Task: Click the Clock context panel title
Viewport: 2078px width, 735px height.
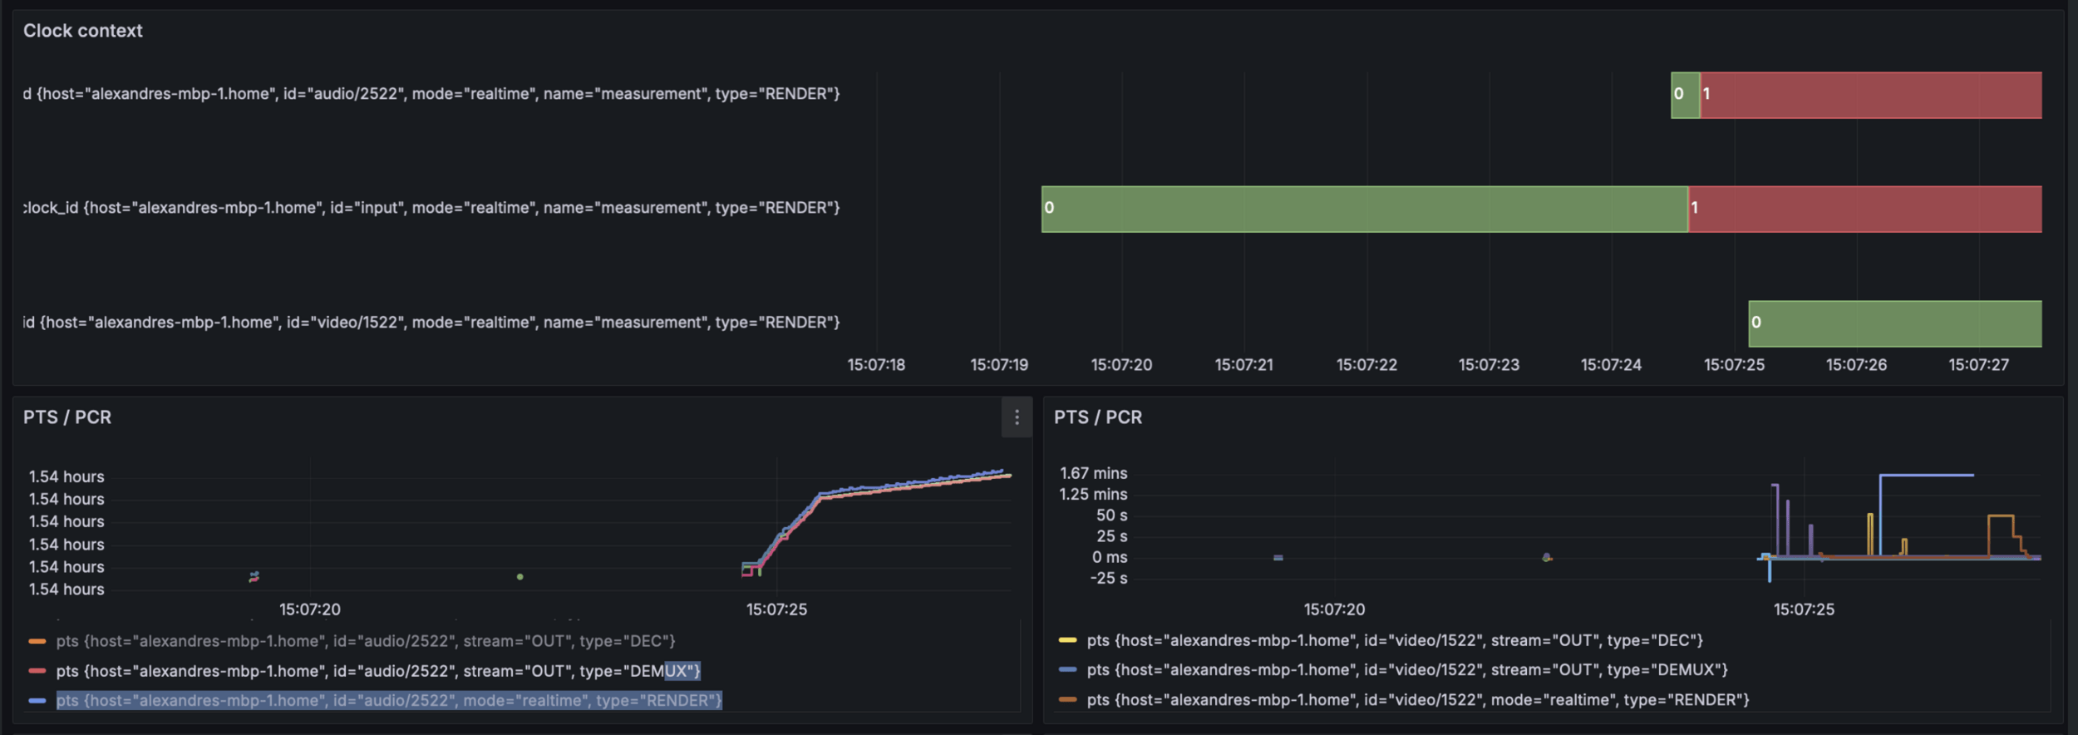Action: point(82,31)
